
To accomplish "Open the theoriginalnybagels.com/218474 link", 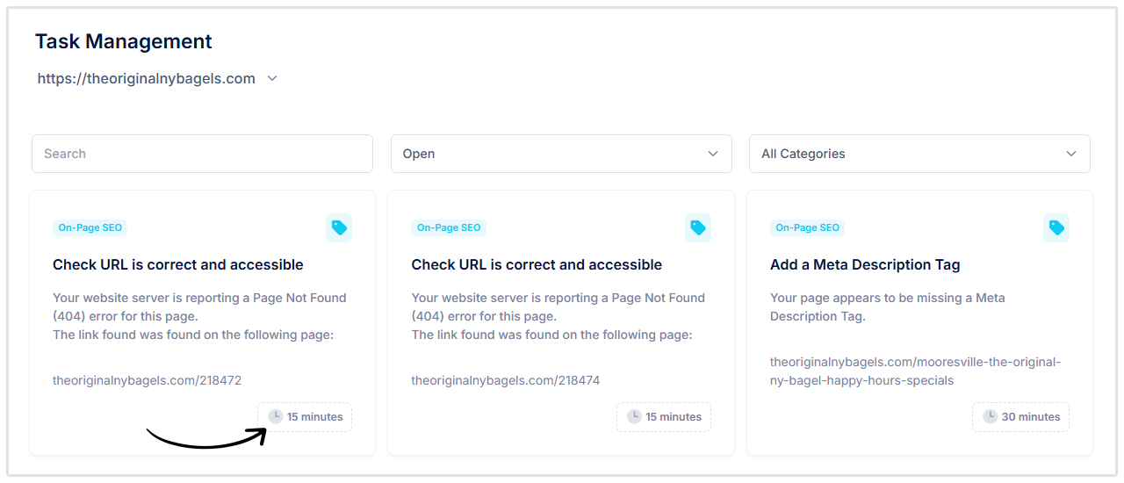I will coord(505,380).
